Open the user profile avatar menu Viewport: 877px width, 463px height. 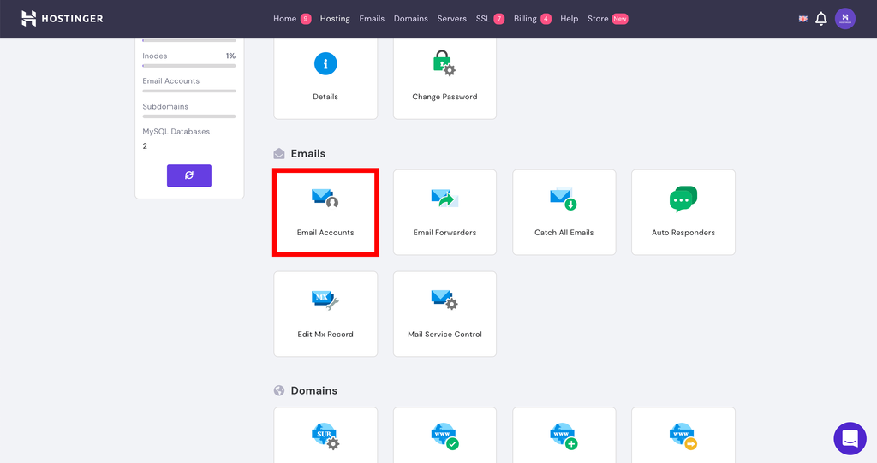pos(845,19)
